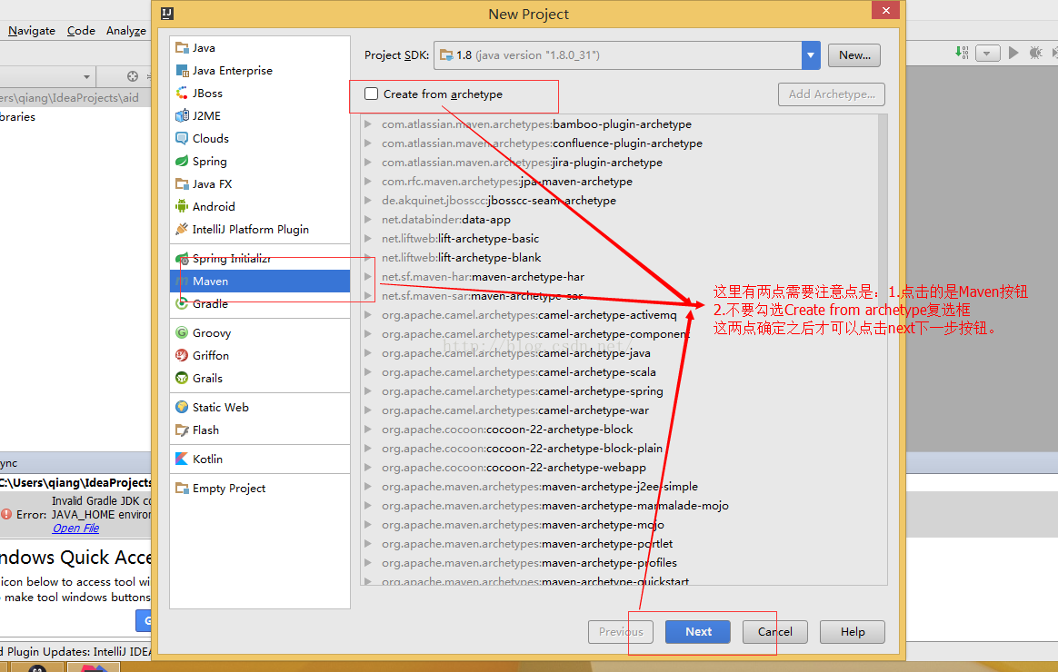Choose the Griffon icon
Image resolution: width=1058 pixels, height=672 pixels.
click(x=182, y=355)
